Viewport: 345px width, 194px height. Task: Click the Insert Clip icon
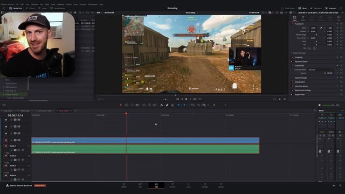144,105
